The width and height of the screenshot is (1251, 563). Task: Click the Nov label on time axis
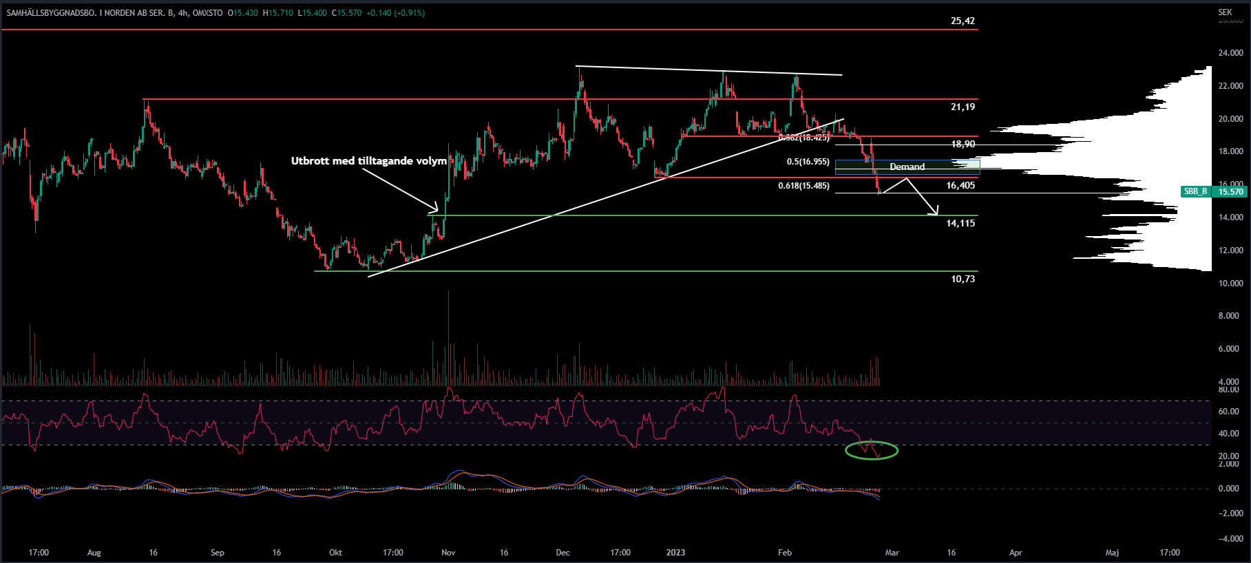point(448,553)
